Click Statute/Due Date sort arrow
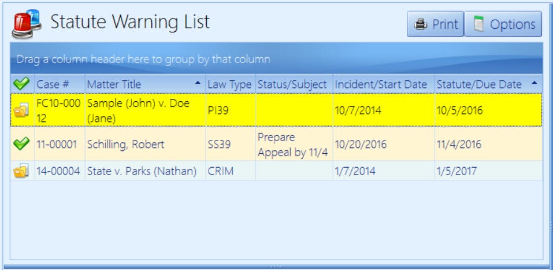Viewport: 553px width, 270px height. pos(534,84)
